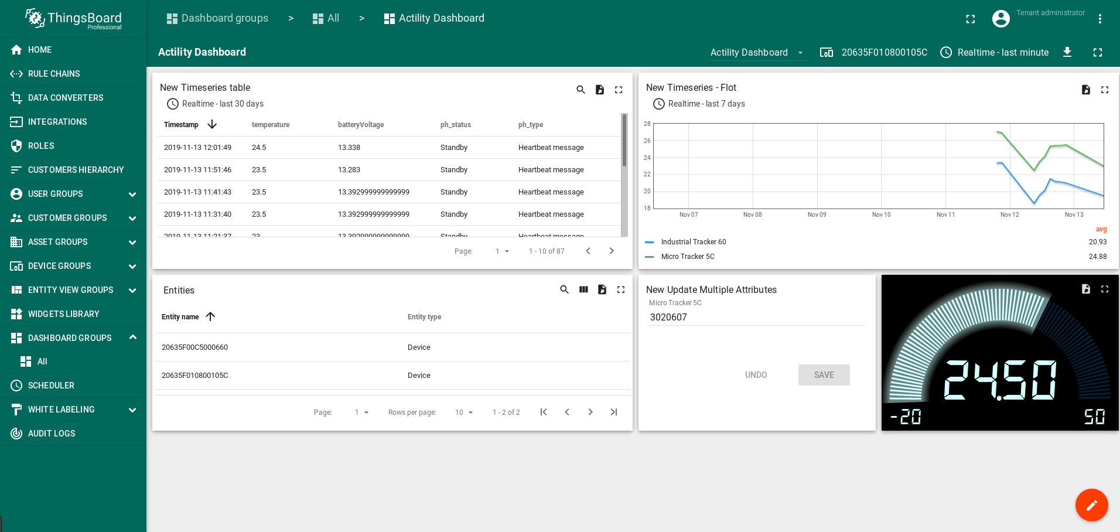Go to first page in Entities table
The height and width of the screenshot is (532, 1120).
[544, 412]
